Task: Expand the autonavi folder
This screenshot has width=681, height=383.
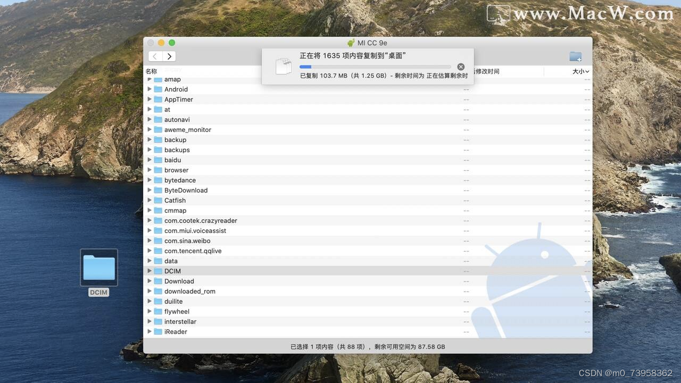Action: (x=150, y=120)
